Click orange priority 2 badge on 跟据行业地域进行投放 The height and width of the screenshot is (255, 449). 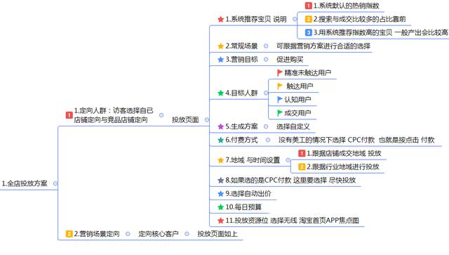point(302,166)
